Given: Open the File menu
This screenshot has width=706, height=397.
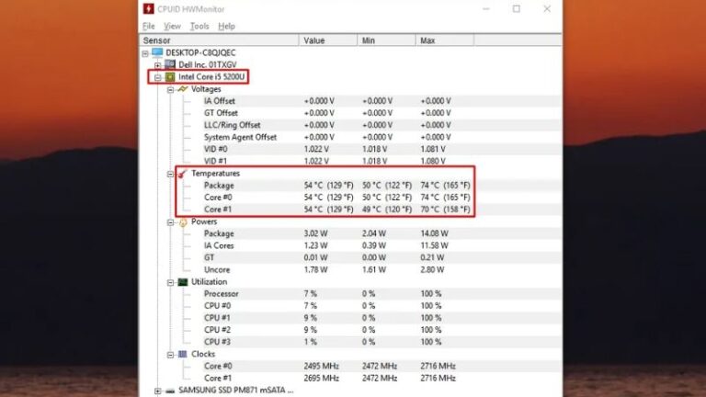Looking at the screenshot, I should point(149,26).
